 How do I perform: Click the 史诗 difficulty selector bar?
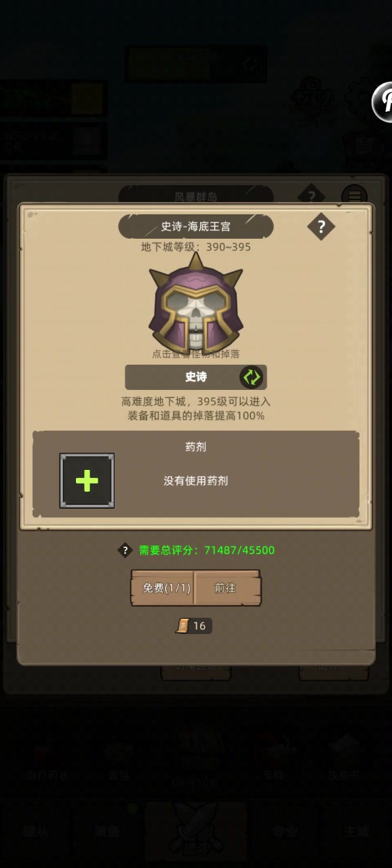pos(196,377)
